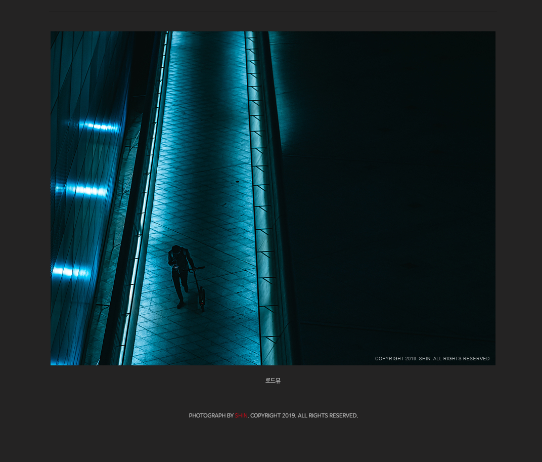The height and width of the screenshot is (462, 542).
Task: Click the footer text "COPYRIGHT 2019. ALL RIGHTS RESERVED."
Action: pos(304,415)
